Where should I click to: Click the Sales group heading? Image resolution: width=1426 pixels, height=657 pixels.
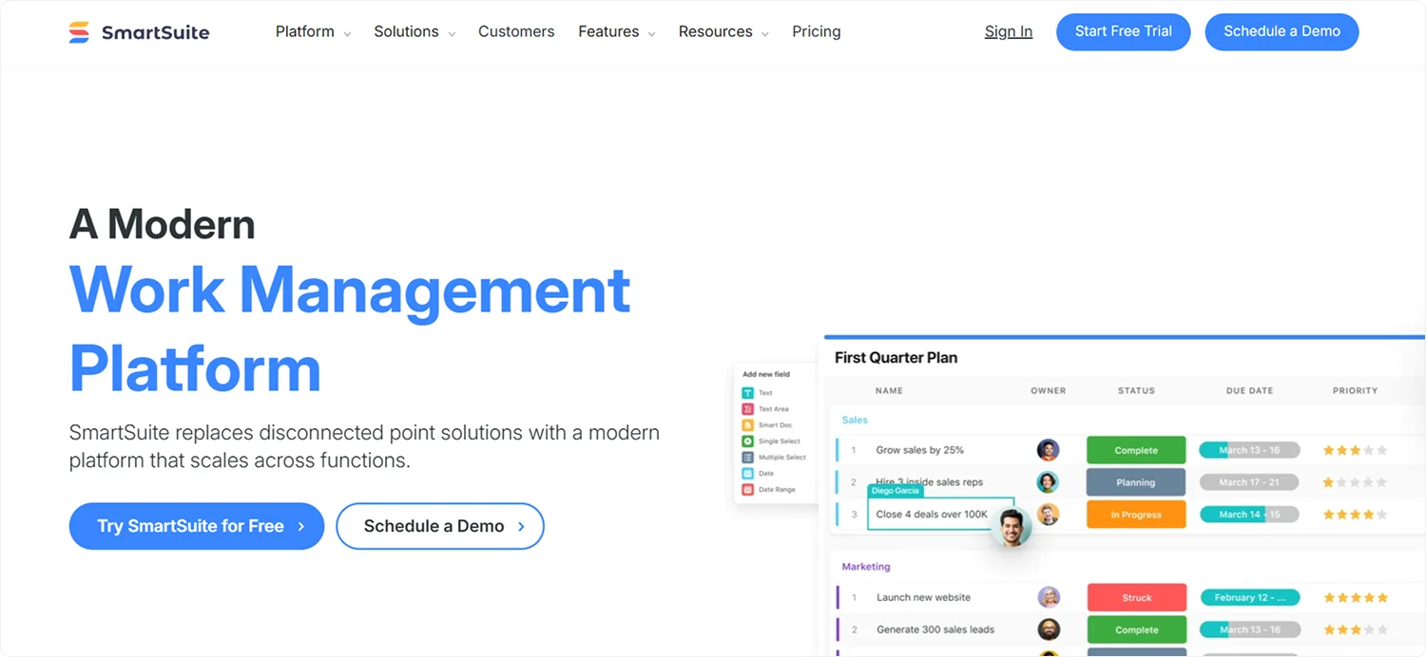tap(855, 420)
